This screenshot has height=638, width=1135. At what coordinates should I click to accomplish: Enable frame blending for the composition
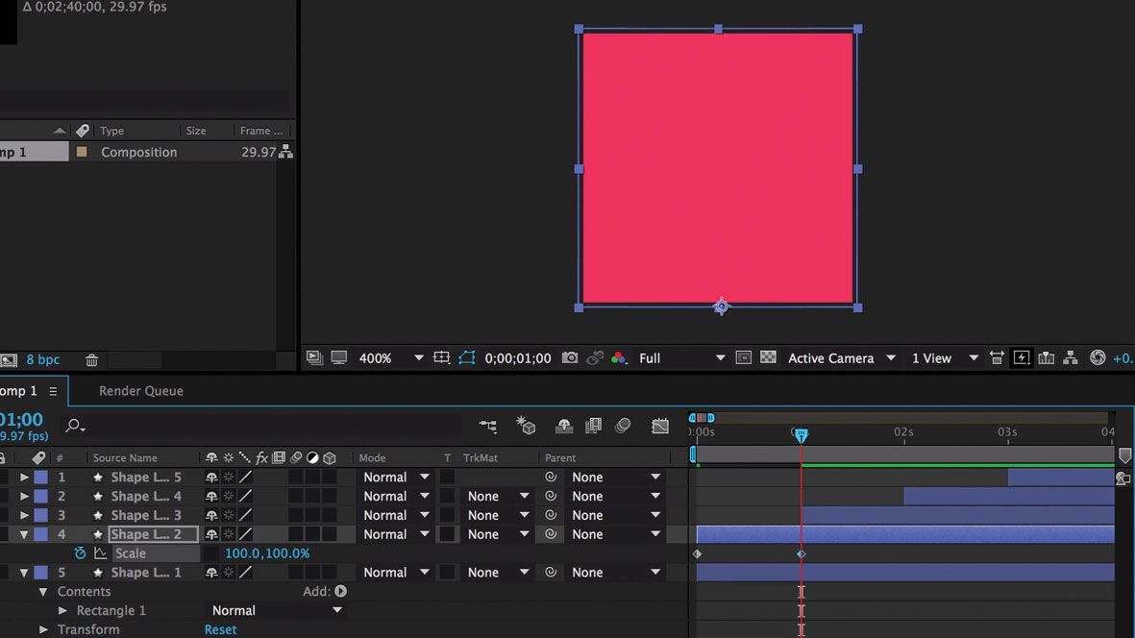coord(593,426)
